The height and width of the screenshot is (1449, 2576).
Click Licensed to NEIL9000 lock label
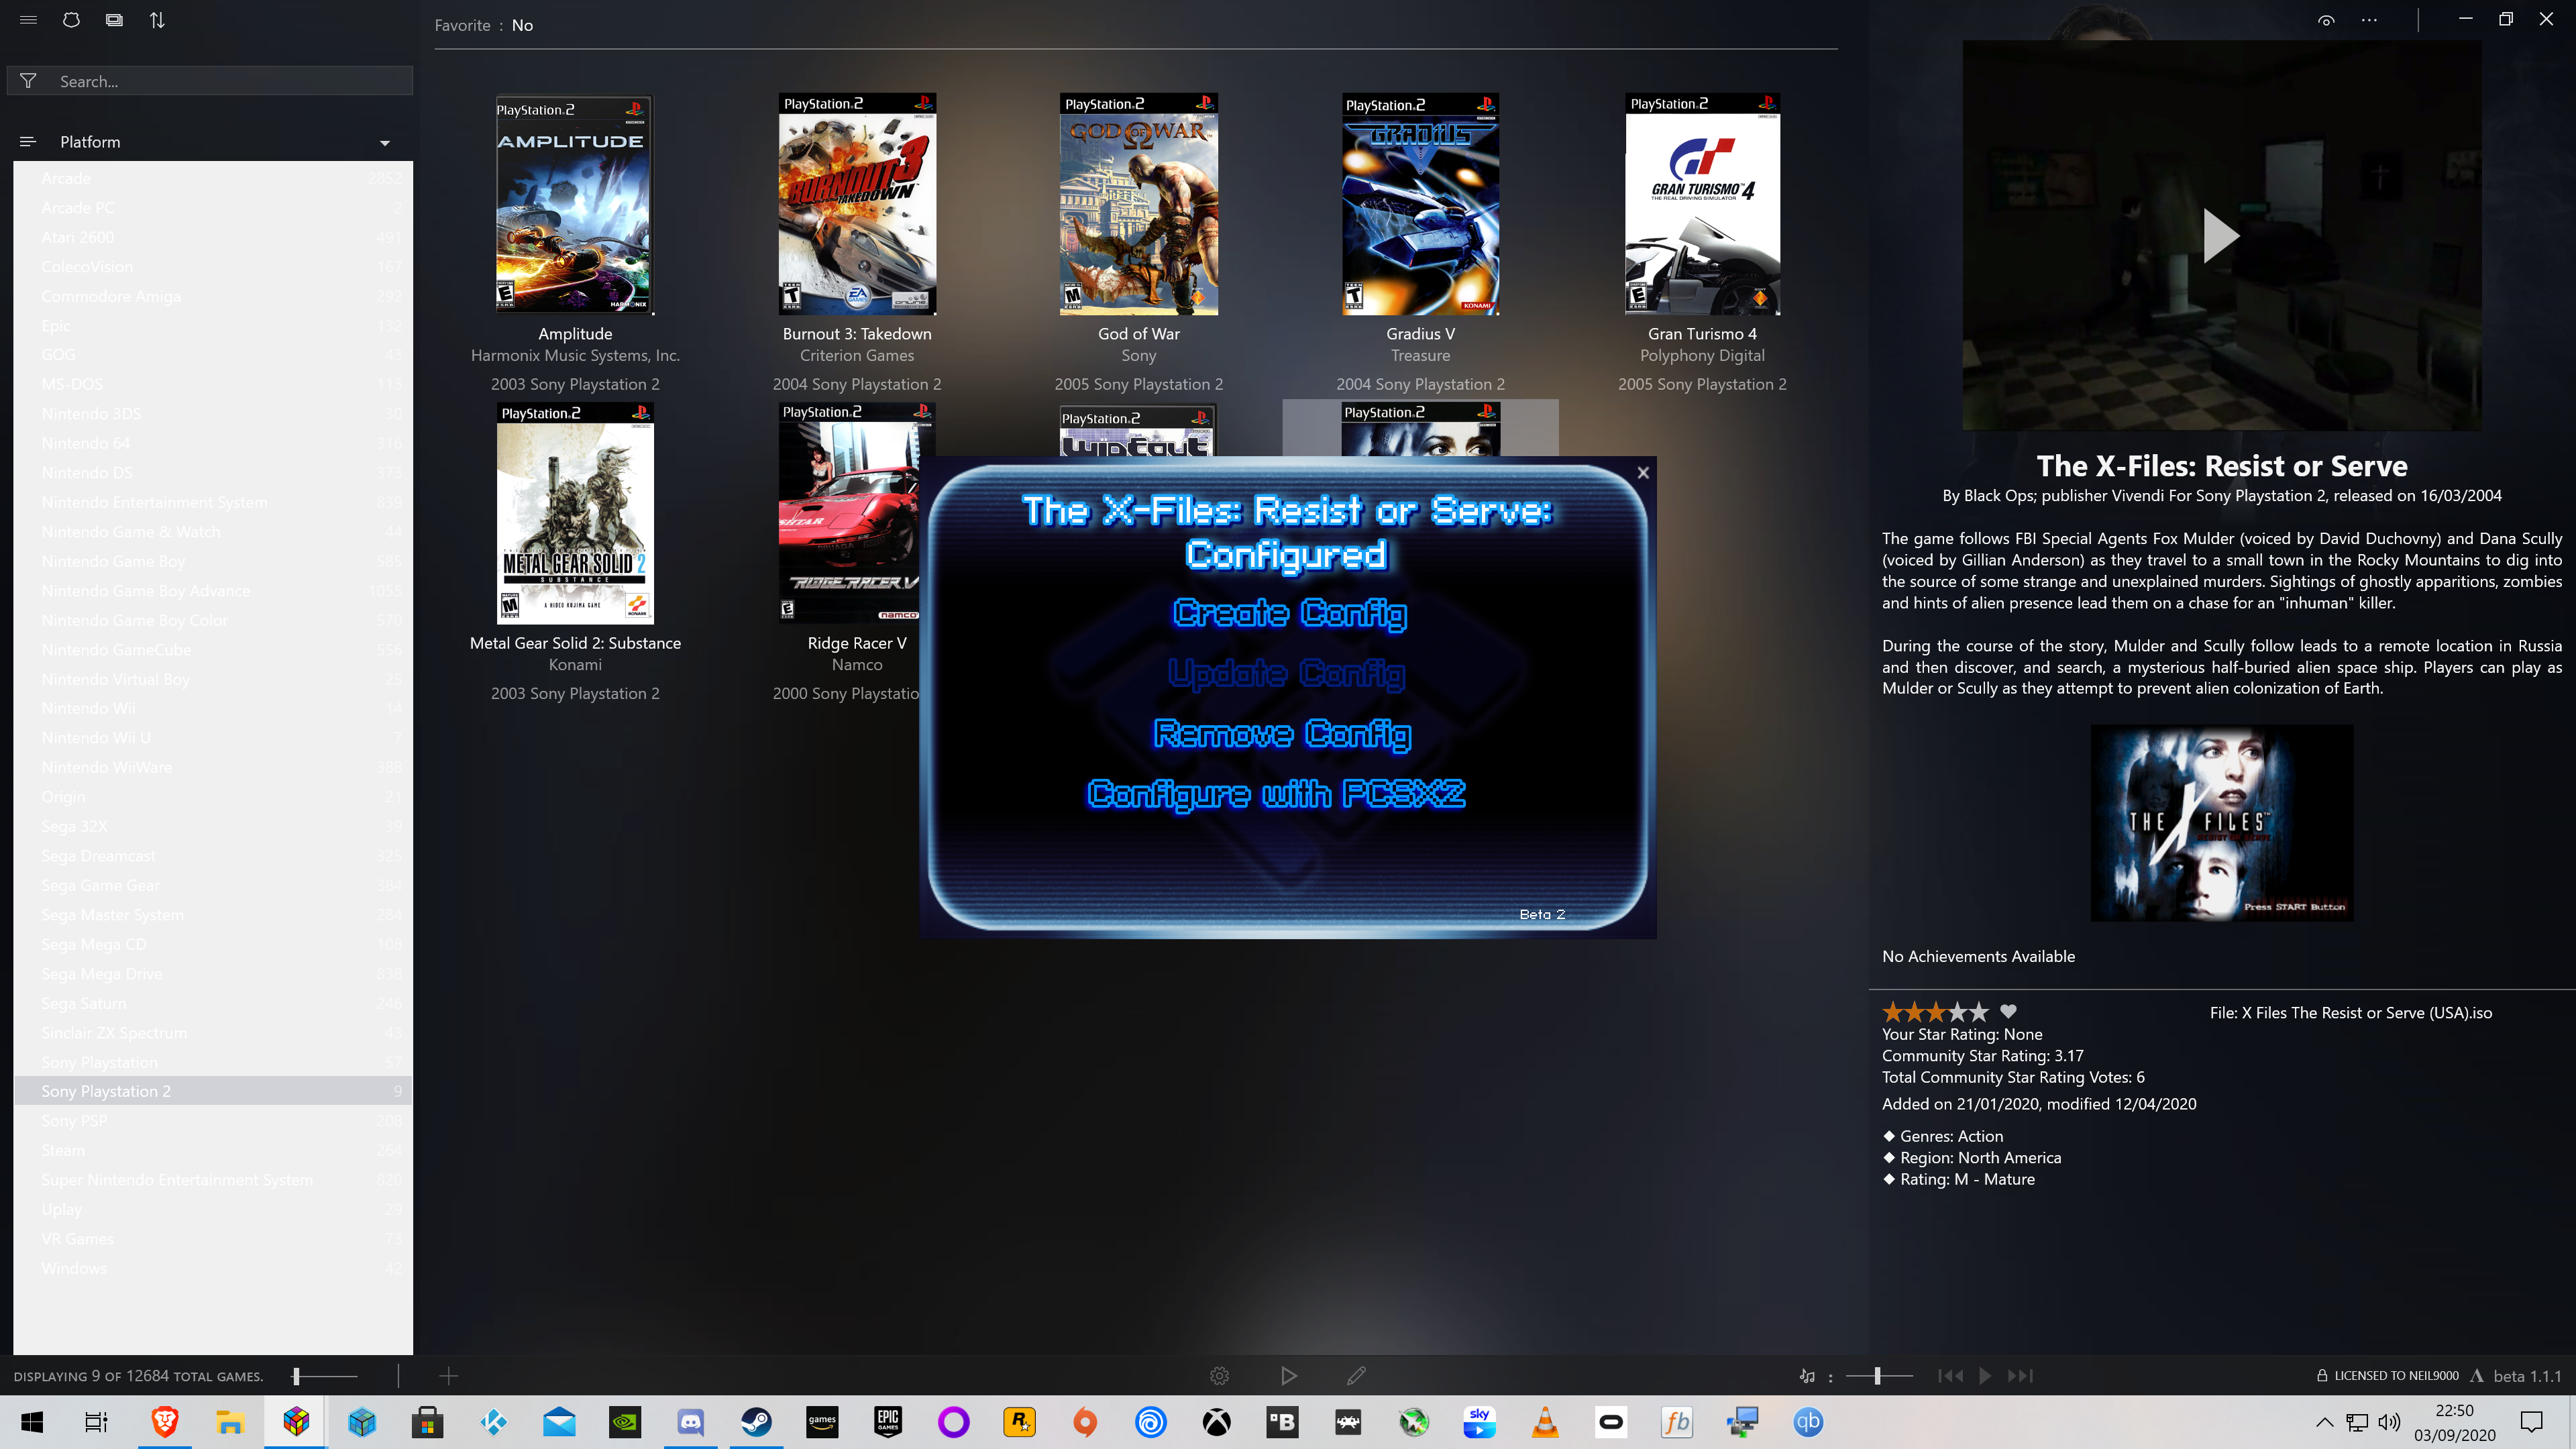[2387, 1376]
